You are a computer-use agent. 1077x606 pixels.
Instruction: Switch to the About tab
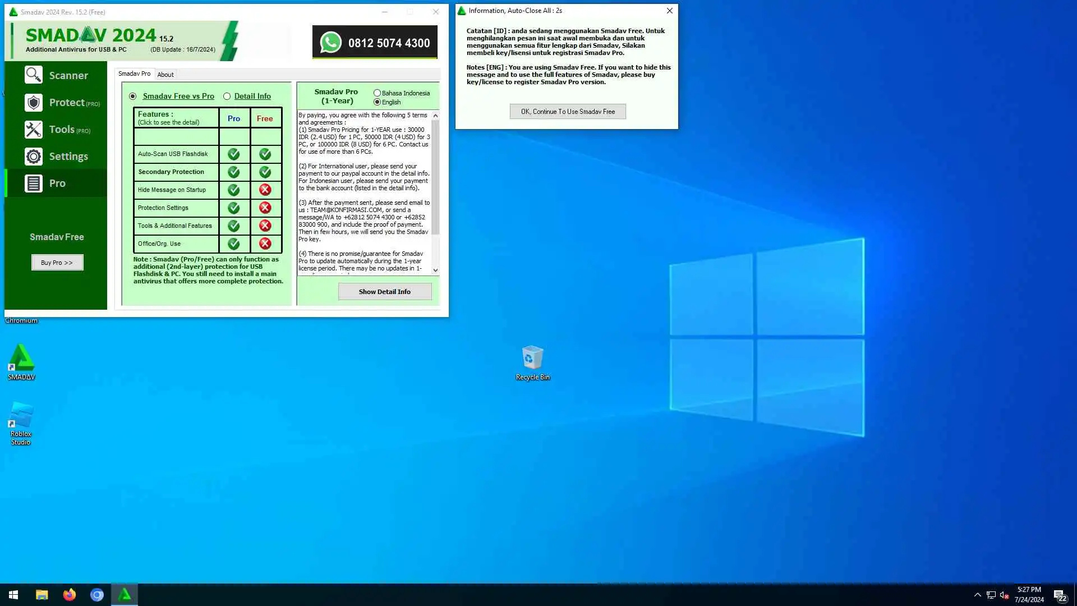[165, 75]
